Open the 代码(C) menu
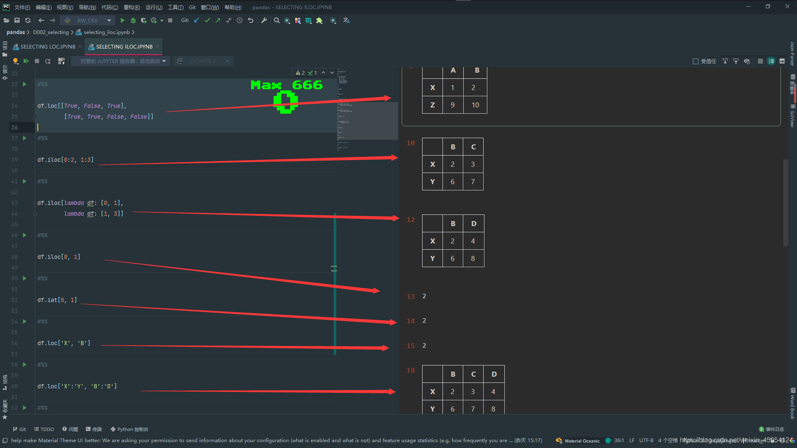Image resolution: width=797 pixels, height=448 pixels. pos(110,7)
